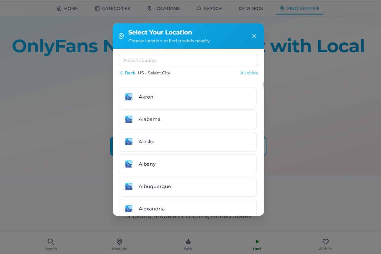Screen dimensions: 381x254
Task: Click the camera icon beside Videos
Action: click(x=241, y=8)
